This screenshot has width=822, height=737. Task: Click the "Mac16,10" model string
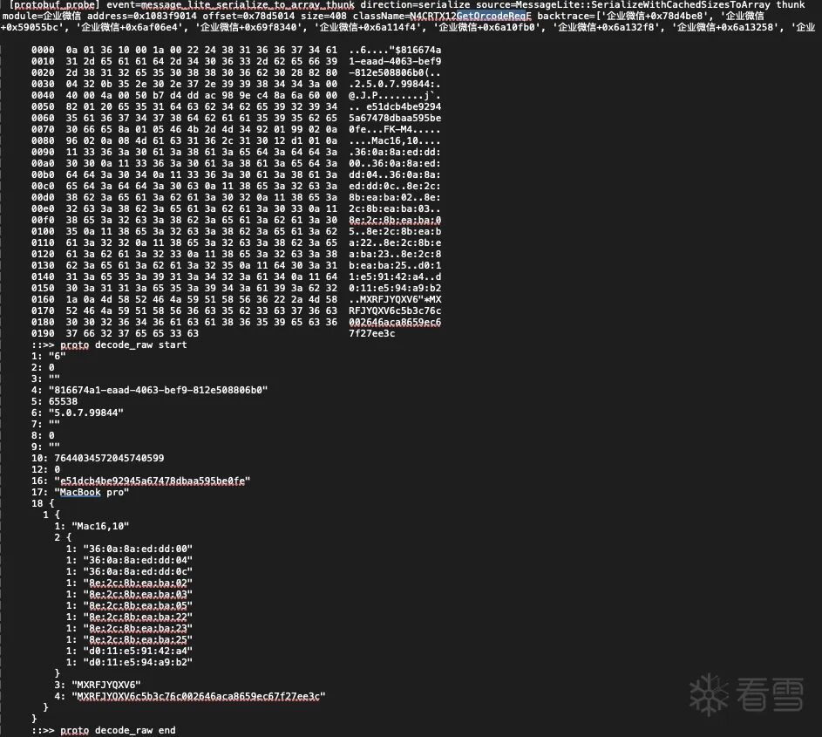point(100,526)
